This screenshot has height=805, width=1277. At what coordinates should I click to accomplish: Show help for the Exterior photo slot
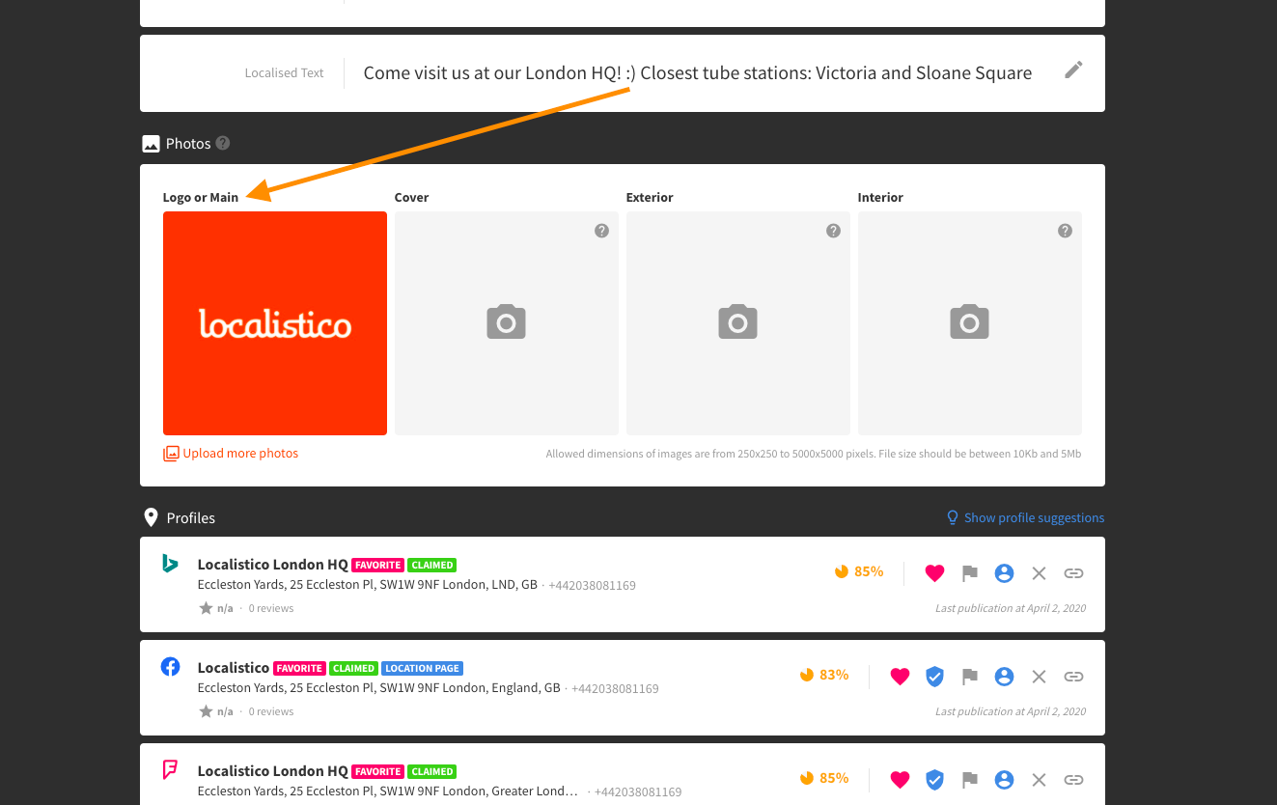coord(833,231)
